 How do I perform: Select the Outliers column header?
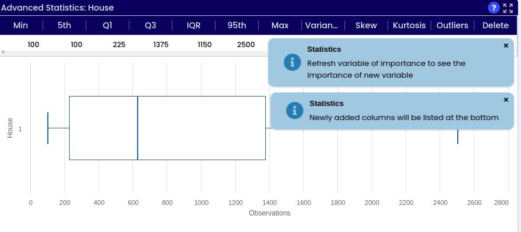[452, 25]
